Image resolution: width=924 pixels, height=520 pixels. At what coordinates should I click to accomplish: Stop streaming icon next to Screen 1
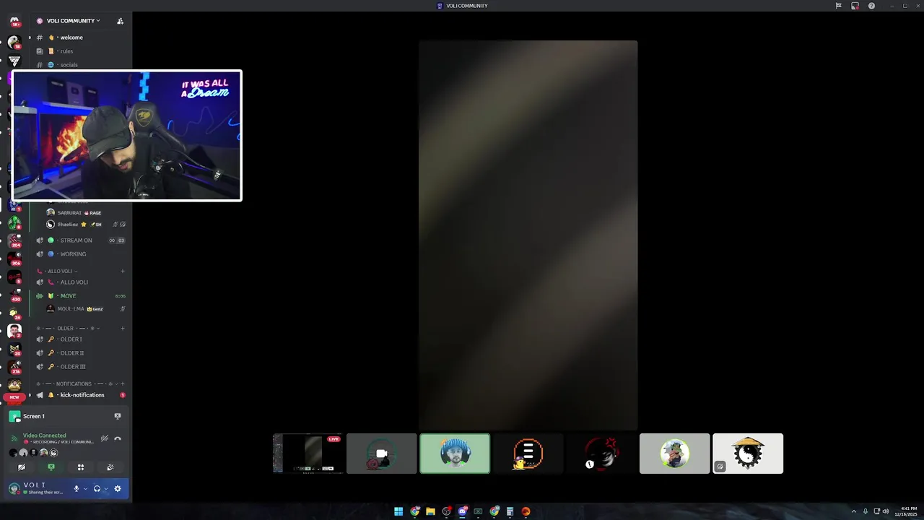click(x=118, y=416)
